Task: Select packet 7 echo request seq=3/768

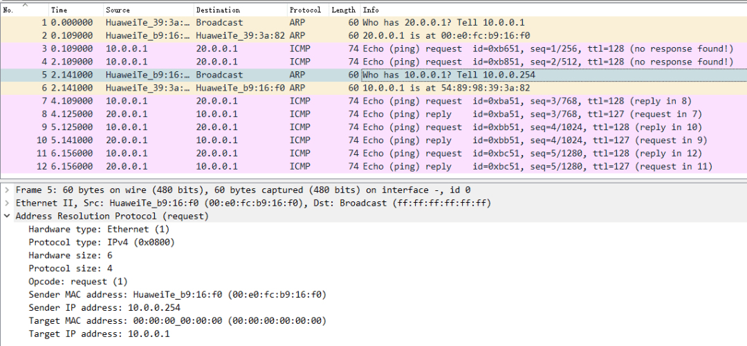Action: 373,101
